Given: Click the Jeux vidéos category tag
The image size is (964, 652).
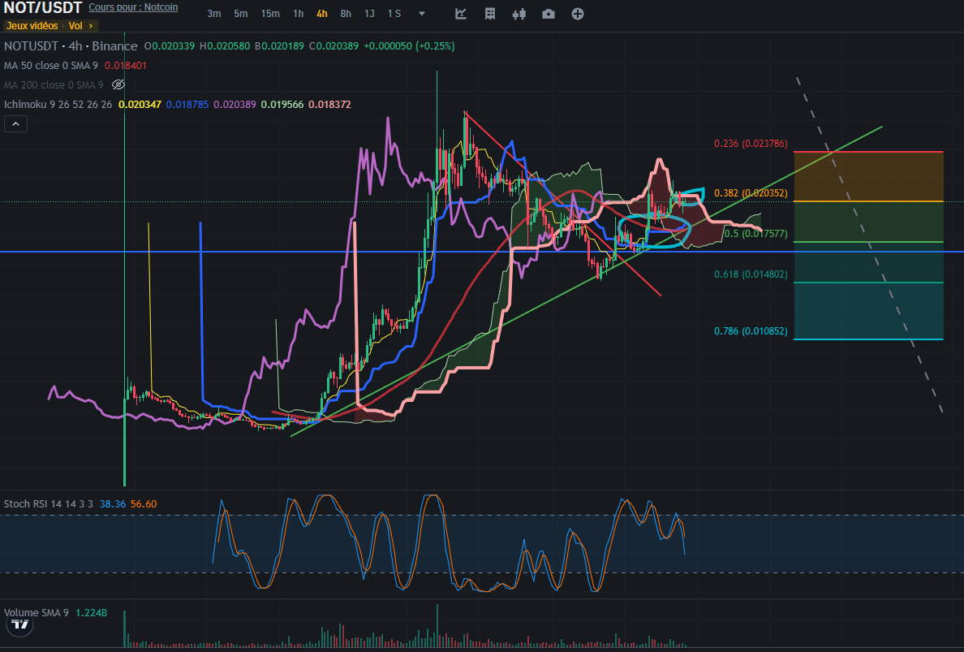Looking at the screenshot, I should 33,26.
